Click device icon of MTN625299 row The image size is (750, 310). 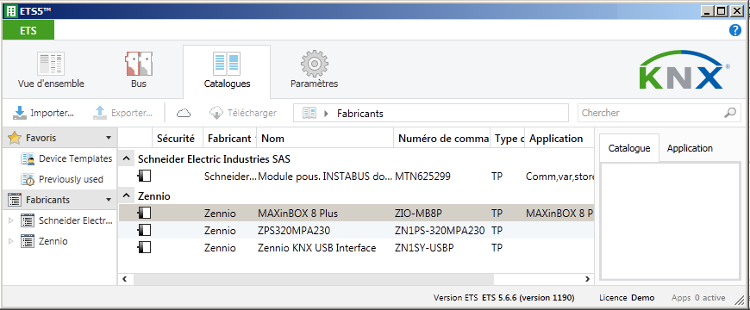[145, 177]
